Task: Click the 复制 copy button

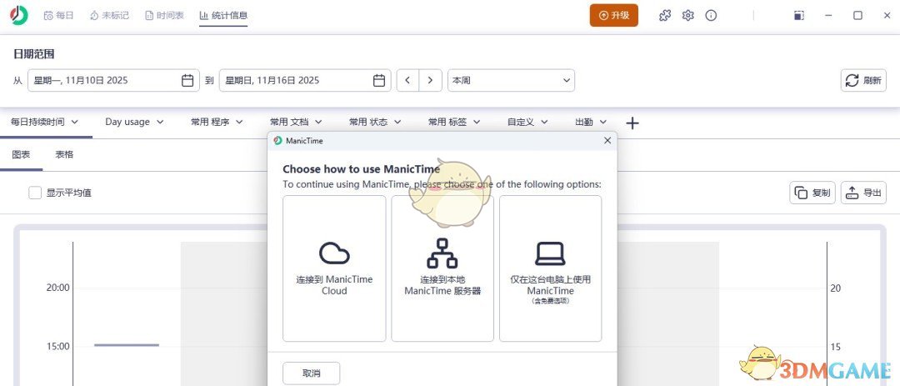Action: point(812,193)
